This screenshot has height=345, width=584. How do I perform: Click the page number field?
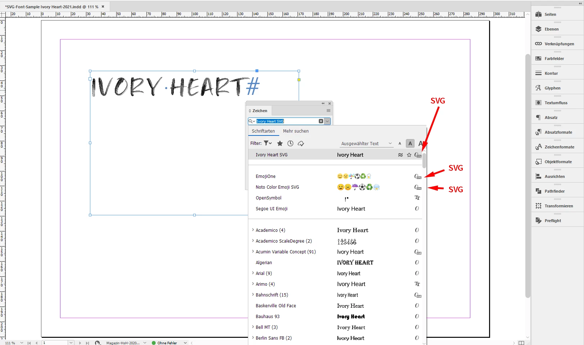point(55,343)
